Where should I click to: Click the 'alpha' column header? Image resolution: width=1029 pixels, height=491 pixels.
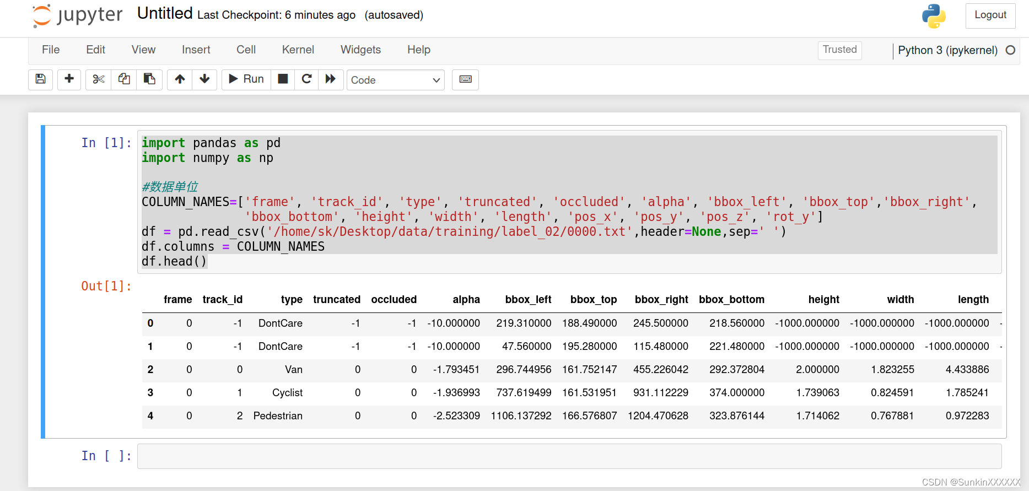[x=466, y=299]
